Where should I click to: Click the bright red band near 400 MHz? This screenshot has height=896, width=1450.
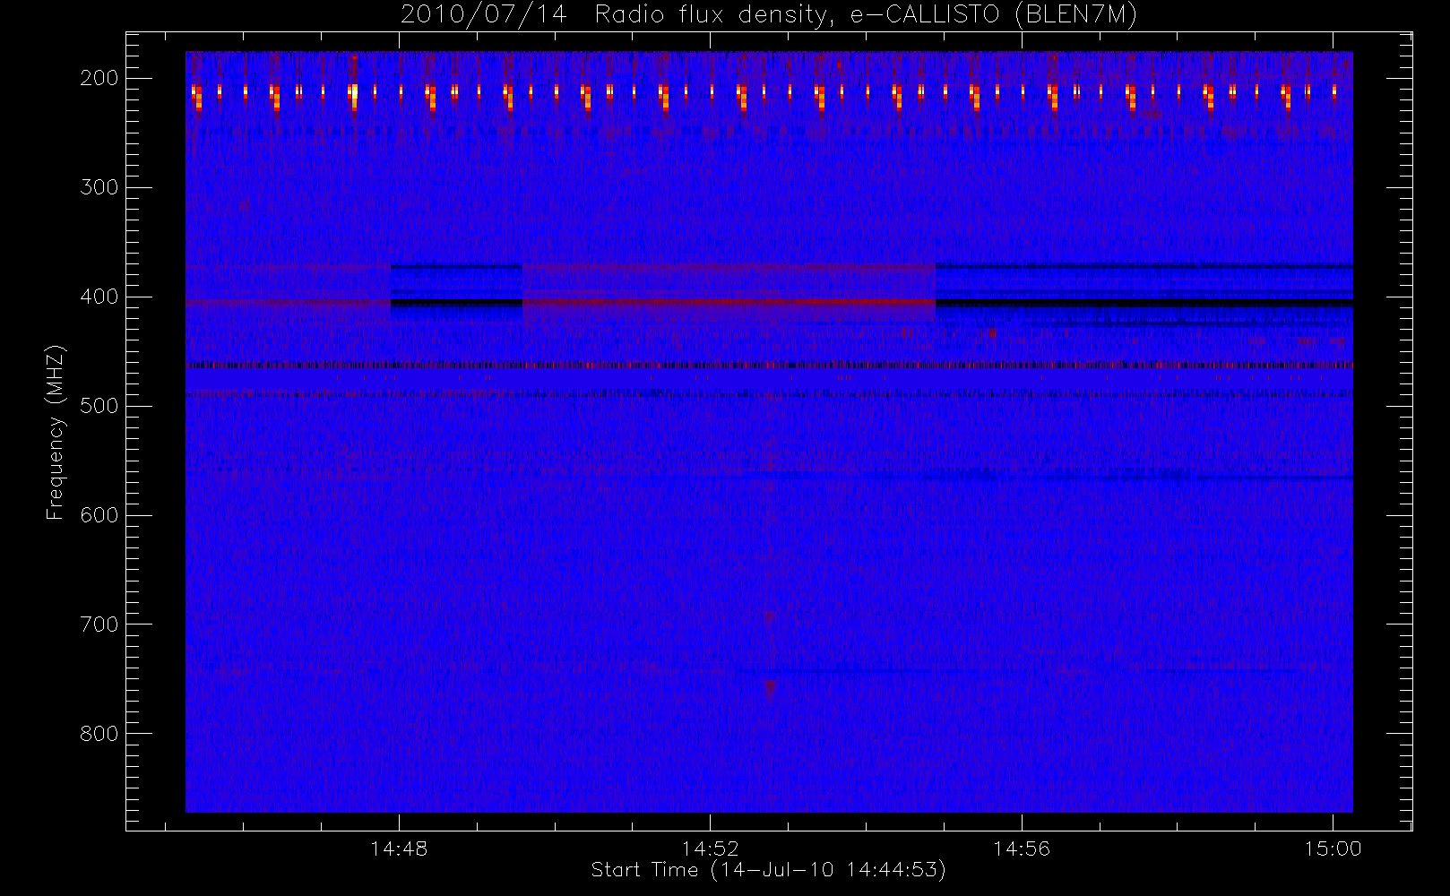click(729, 303)
